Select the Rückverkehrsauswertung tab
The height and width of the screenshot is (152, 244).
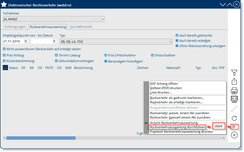48,27
